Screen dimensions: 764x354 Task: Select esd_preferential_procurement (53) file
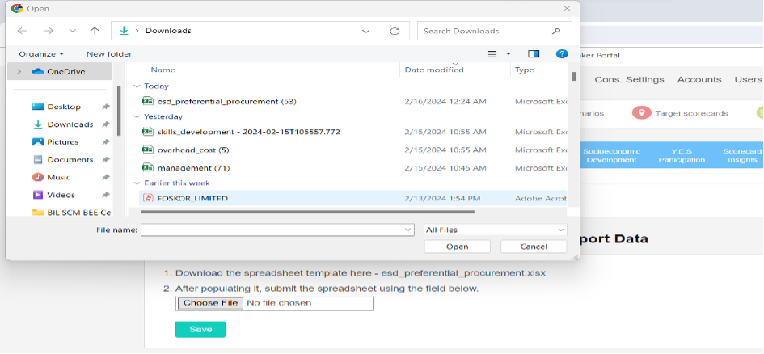(226, 102)
